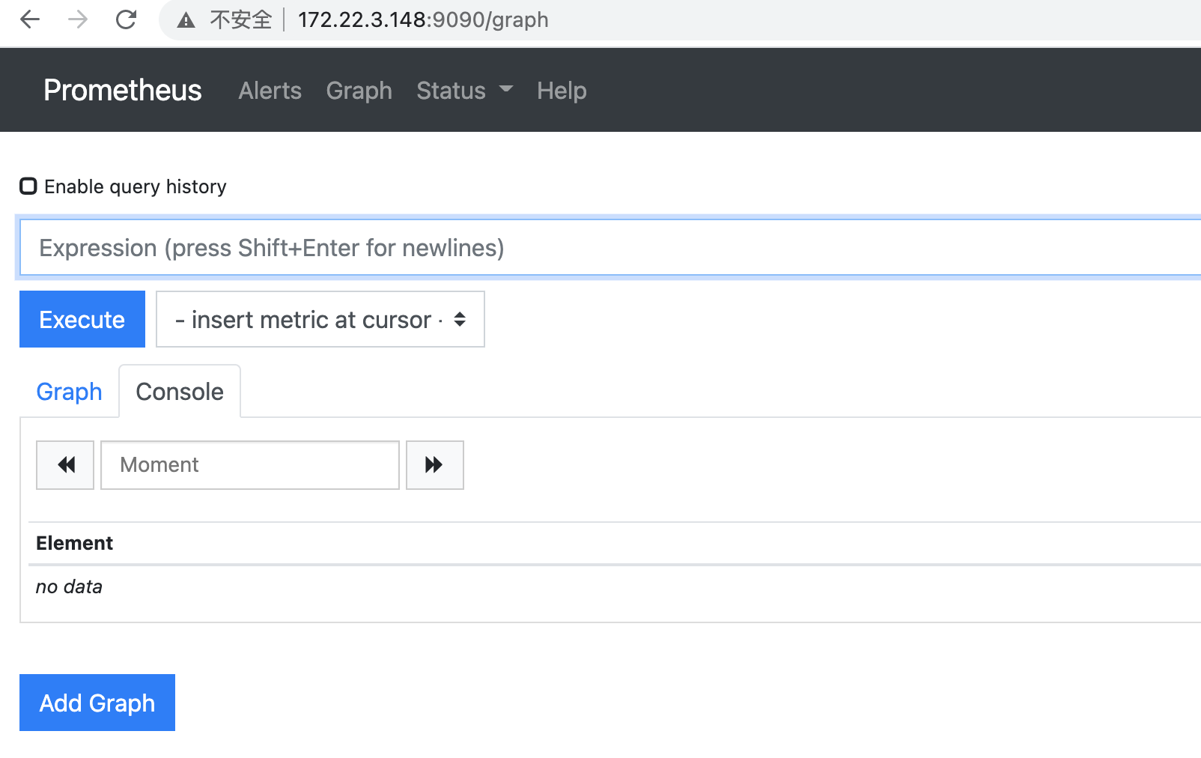
Task: Open the insert metric at cursor dropdown
Action: coord(320,319)
